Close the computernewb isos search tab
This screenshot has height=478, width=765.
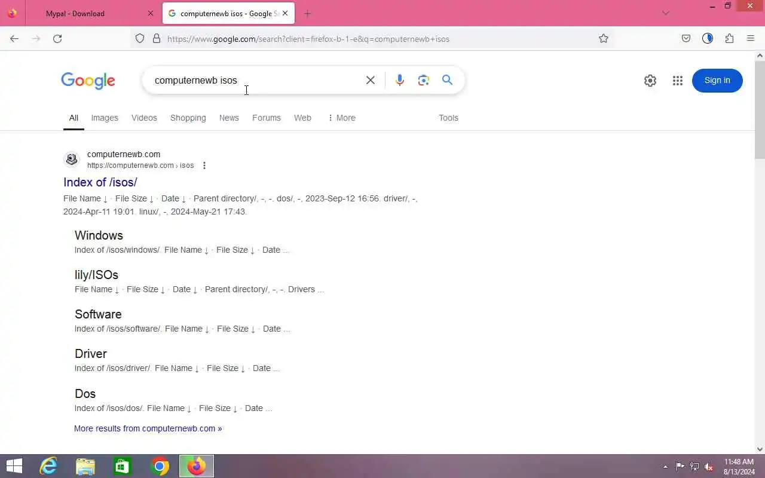click(285, 13)
